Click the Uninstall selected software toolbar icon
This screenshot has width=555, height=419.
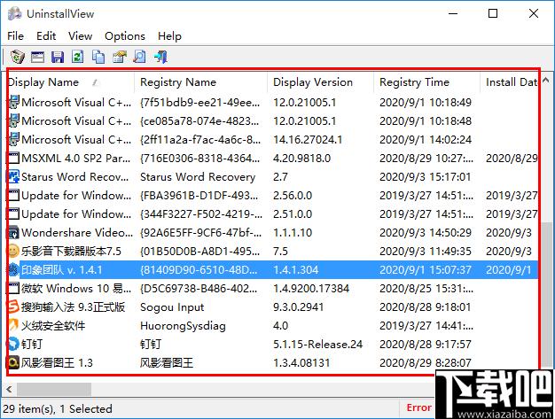17,58
